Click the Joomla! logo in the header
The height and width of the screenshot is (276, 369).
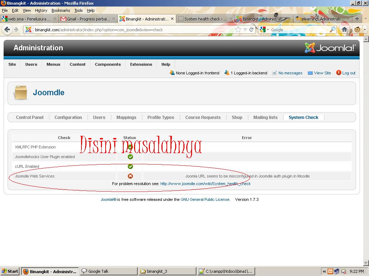pos(330,48)
